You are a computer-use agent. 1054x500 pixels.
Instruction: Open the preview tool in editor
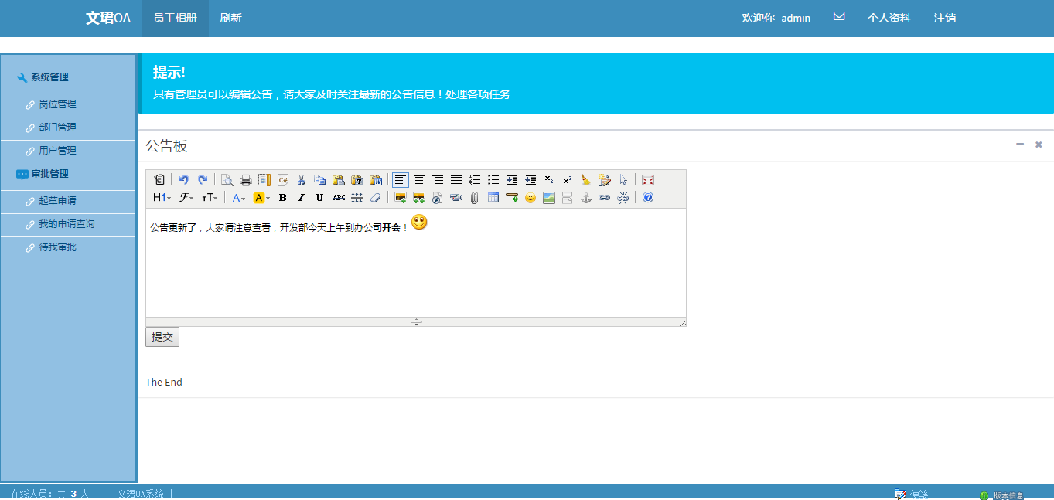click(x=227, y=180)
